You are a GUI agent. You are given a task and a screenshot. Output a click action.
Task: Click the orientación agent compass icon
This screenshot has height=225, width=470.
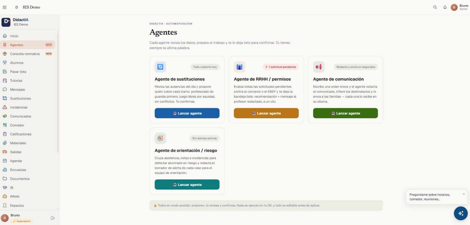tap(160, 138)
